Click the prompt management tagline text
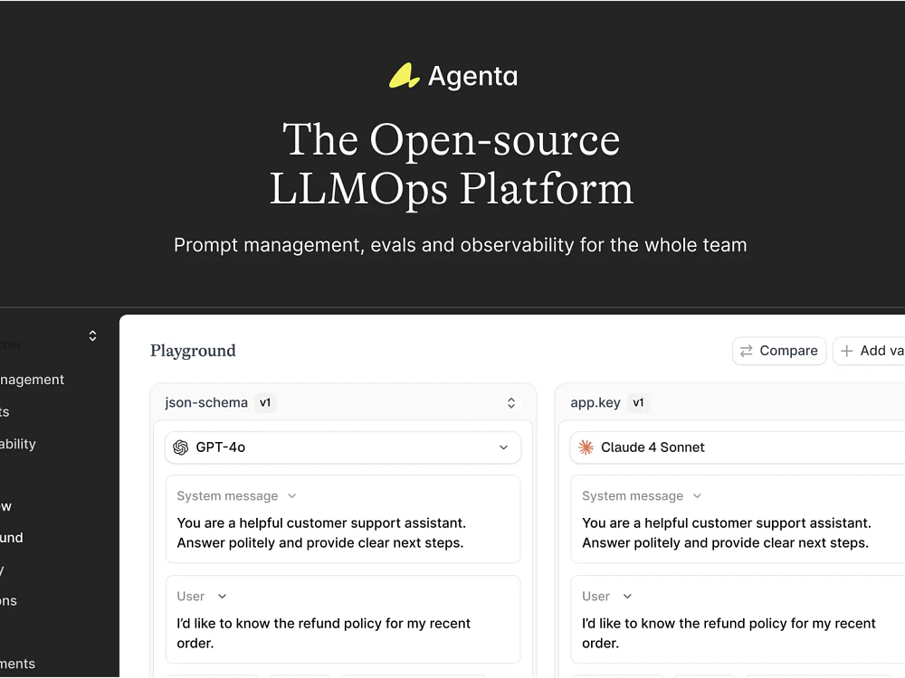Image resolution: width=905 pixels, height=678 pixels. coord(460,245)
